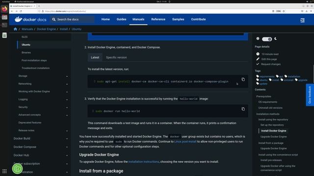Click the pencil Edit this page icon
The image size is (314, 176).
tap(258, 59)
